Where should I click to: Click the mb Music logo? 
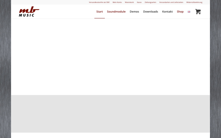click(29, 11)
